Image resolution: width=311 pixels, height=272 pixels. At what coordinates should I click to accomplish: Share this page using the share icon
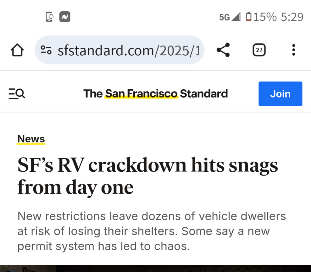pos(223,50)
